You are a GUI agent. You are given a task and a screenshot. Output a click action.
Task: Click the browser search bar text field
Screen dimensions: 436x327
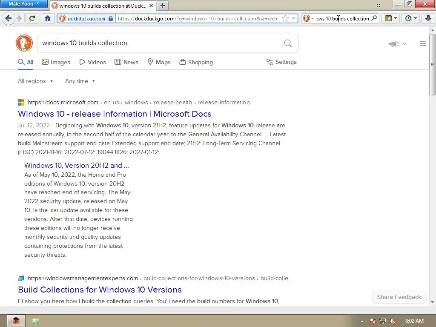click(343, 19)
